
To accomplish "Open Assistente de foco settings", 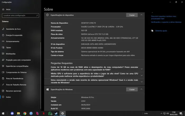I will pos(13,29).
